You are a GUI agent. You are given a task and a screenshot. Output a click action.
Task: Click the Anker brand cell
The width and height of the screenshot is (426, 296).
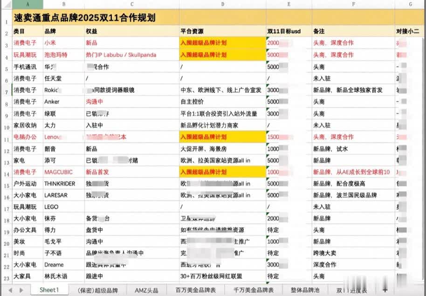point(64,102)
